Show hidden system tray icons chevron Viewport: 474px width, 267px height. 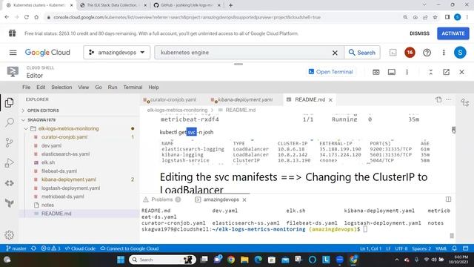[397, 260]
